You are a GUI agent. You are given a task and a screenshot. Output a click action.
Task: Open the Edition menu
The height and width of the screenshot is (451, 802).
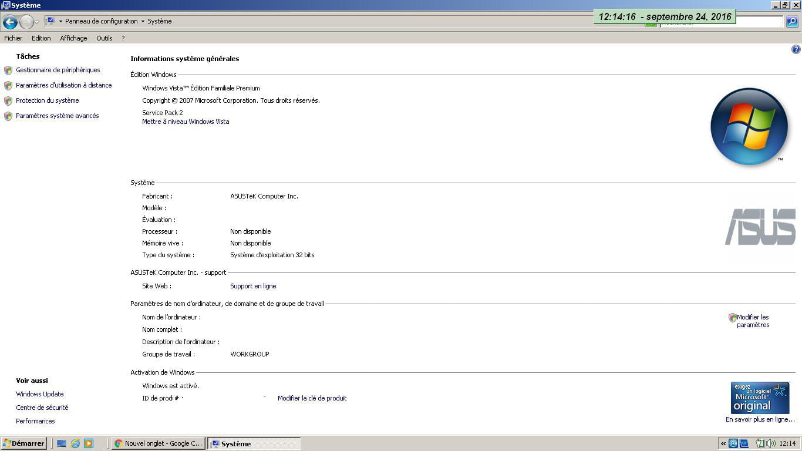coord(41,38)
